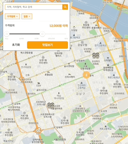Open the restaurant marker near 서초파라곤 오피스텔

(x=51, y=106)
